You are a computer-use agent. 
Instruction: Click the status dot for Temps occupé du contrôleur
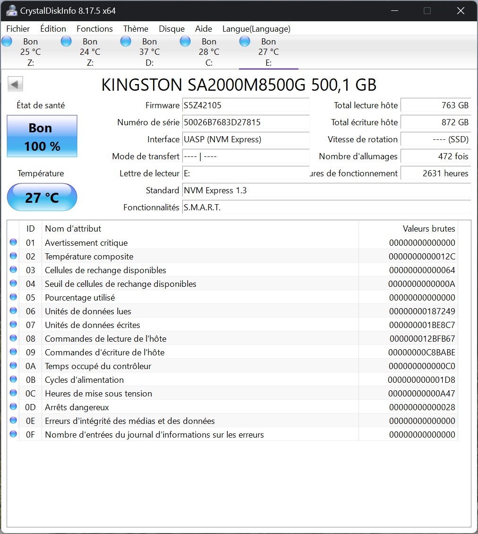pos(13,365)
